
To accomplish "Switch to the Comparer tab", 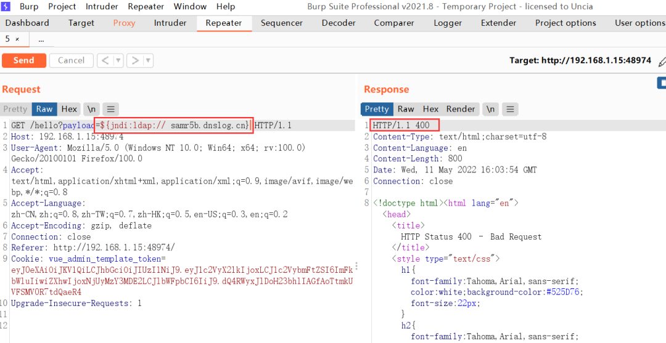I will click(393, 23).
